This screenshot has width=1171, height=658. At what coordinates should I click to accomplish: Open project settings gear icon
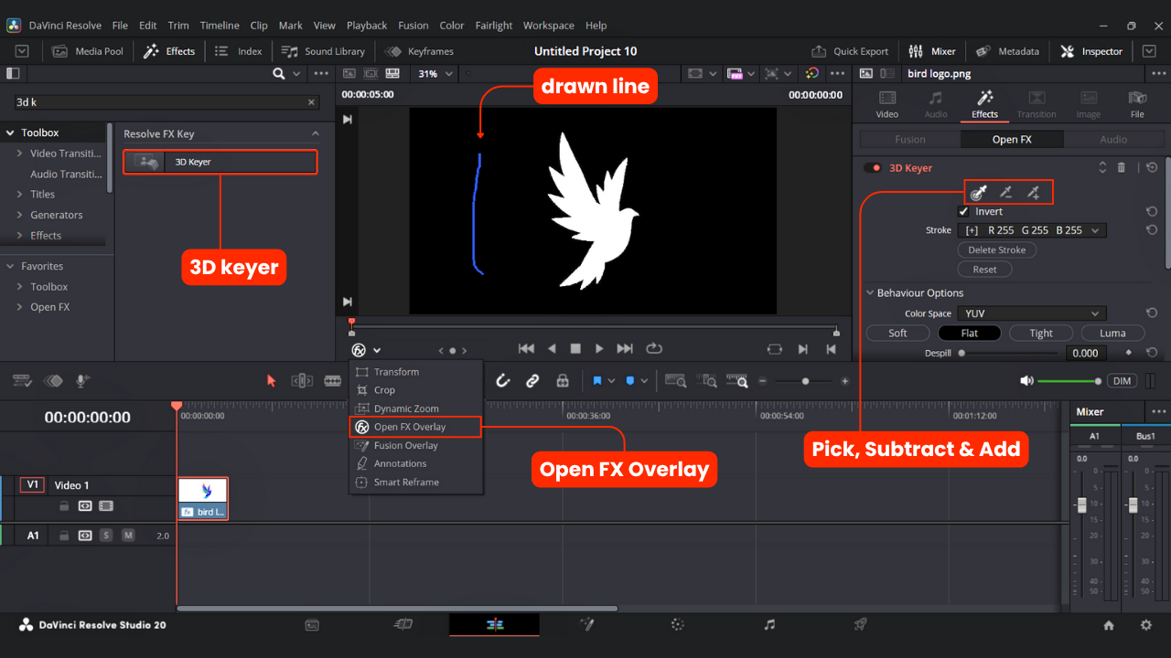1145,625
